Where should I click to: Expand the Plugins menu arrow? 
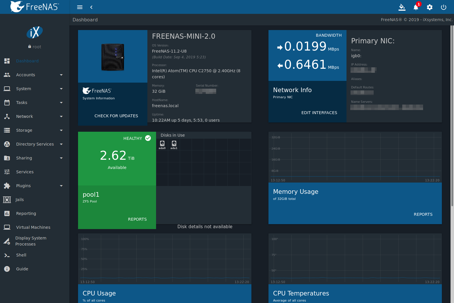[61, 186]
